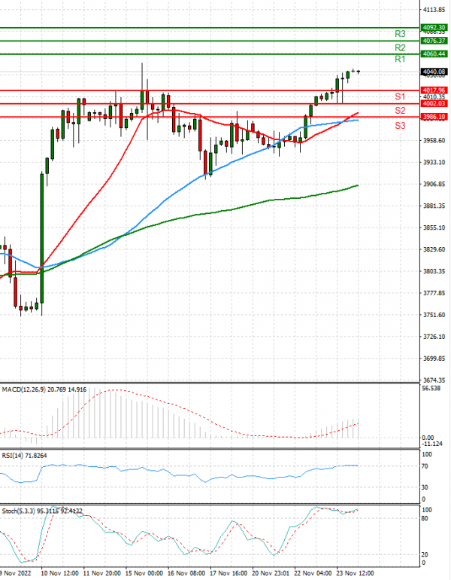The image size is (451, 580).
Task: Click the 3933.10 price axis value
Action: tap(434, 163)
